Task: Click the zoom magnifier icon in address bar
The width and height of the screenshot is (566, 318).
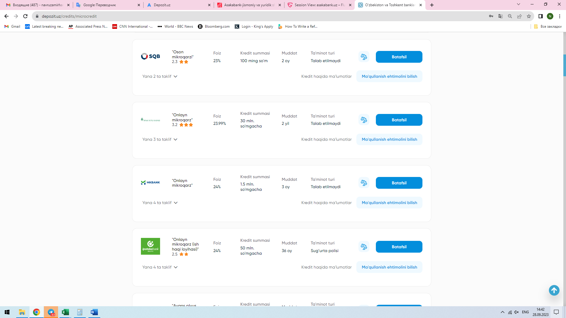Action: 510,16
